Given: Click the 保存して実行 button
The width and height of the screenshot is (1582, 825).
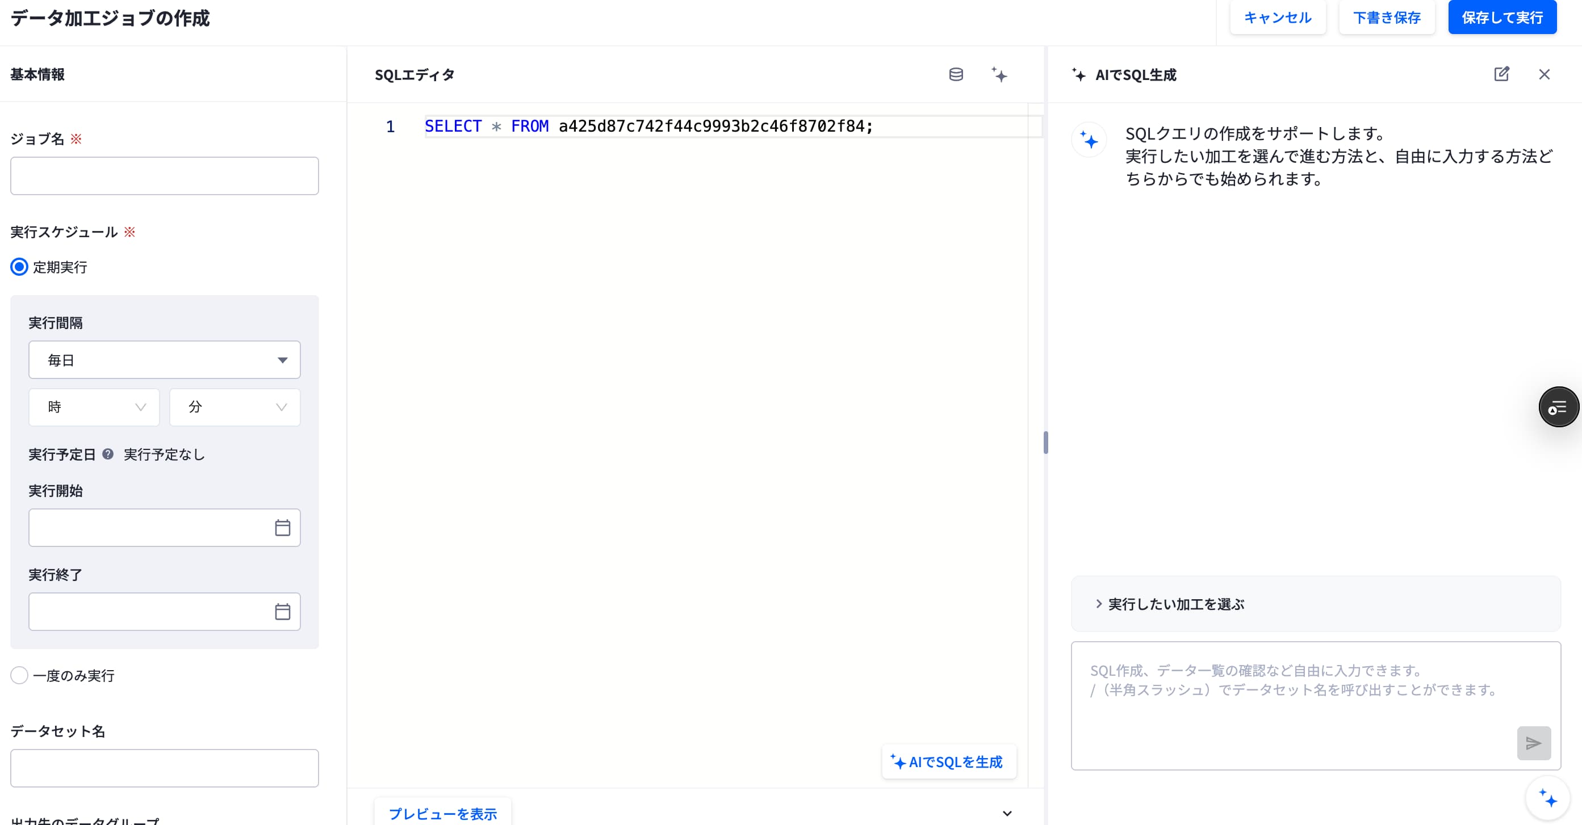Looking at the screenshot, I should tap(1502, 17).
